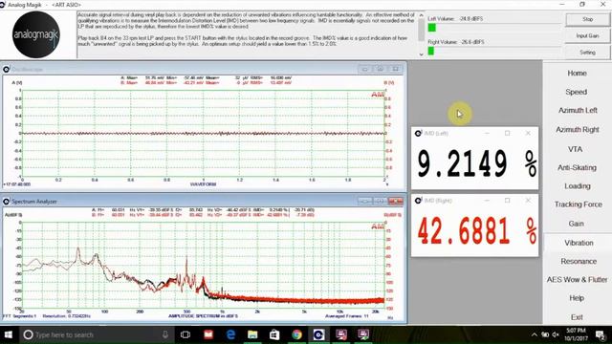Launch Google Chrome from the taskbar

(296, 334)
